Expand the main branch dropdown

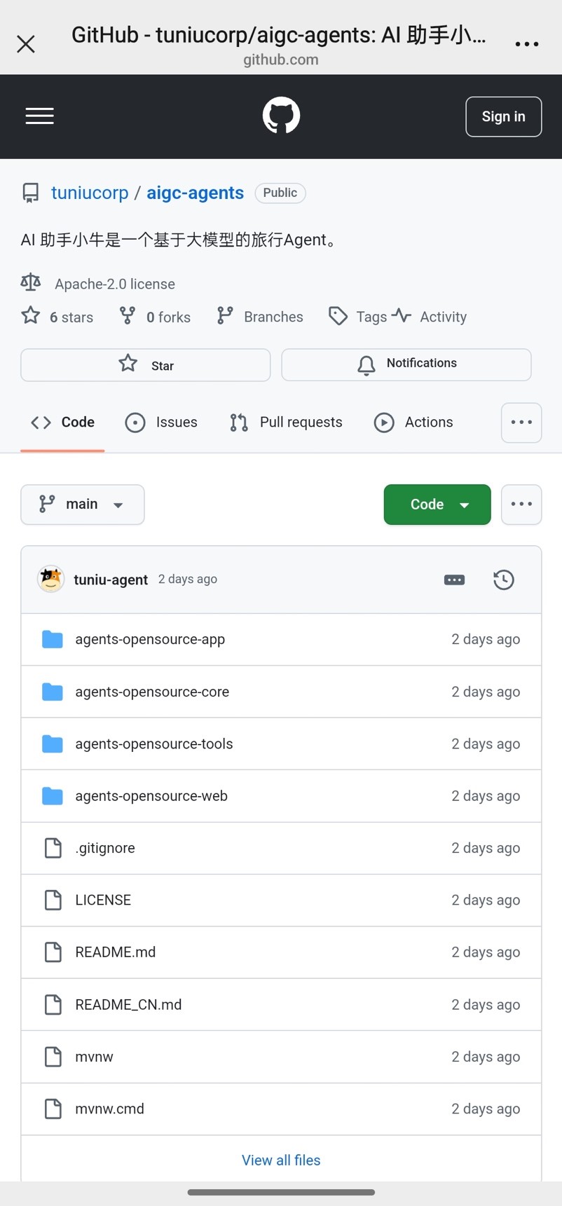pyautogui.click(x=83, y=505)
